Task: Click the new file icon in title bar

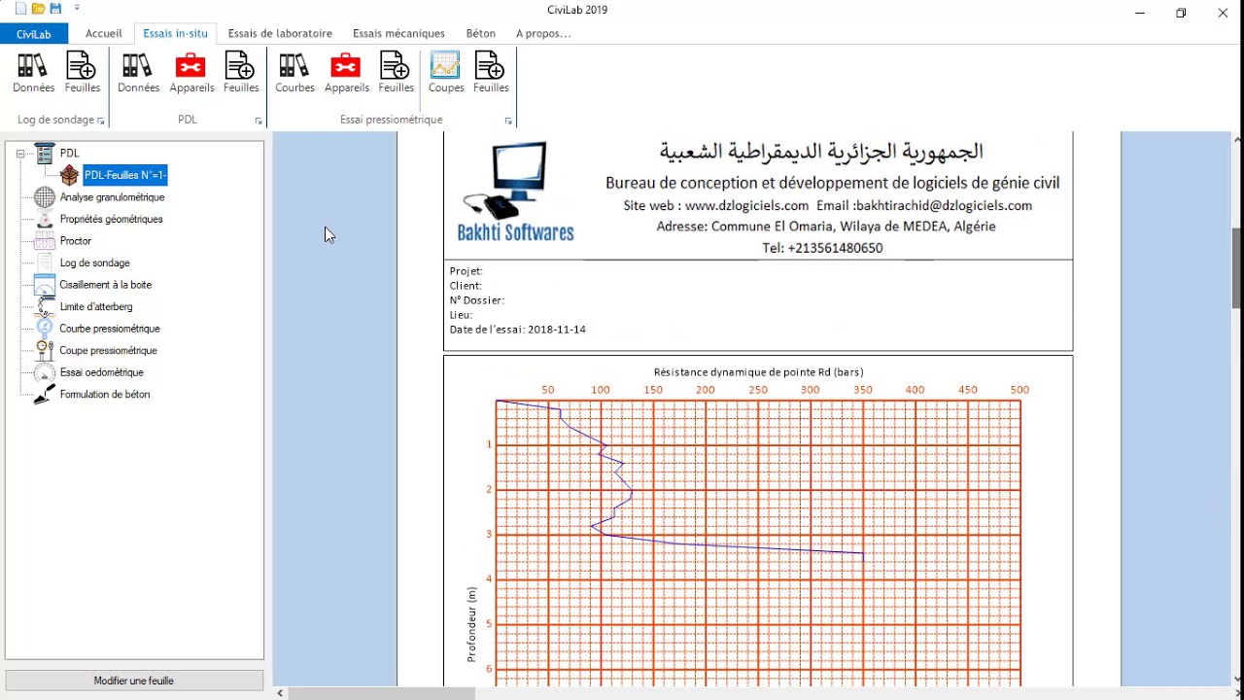Action: coord(20,10)
